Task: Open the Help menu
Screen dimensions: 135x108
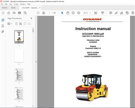Action: [x=29, y=4]
